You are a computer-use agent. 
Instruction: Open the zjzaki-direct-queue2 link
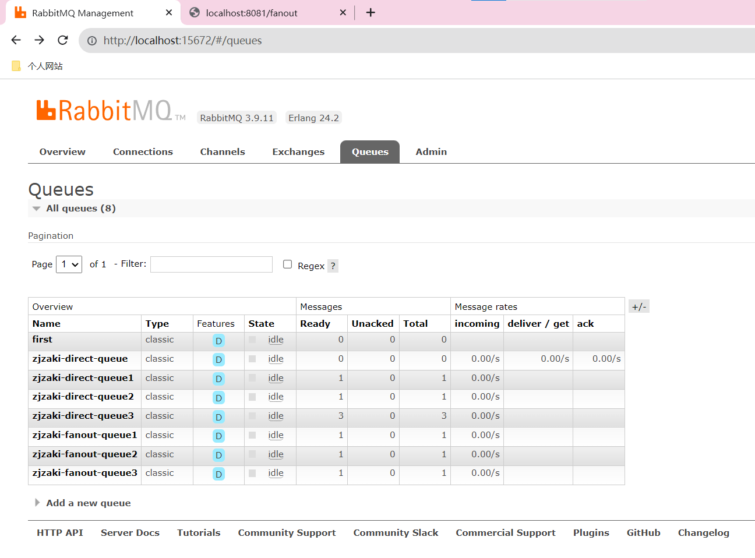click(83, 396)
